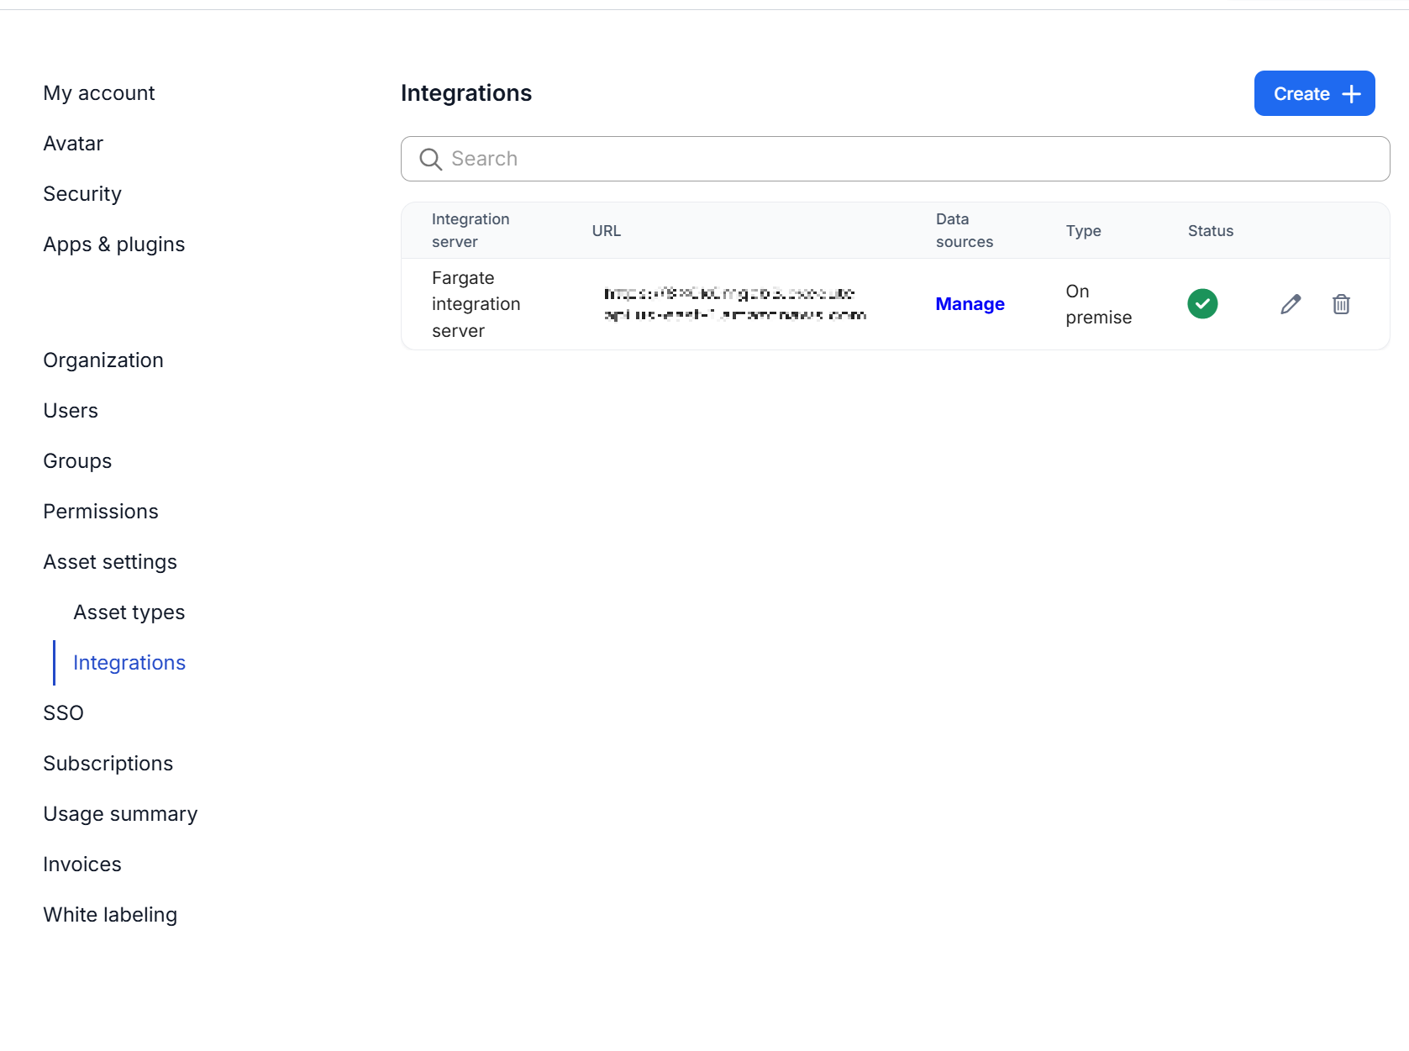This screenshot has height=1051, width=1409.
Task: Open My account settings
Action: 99,93
